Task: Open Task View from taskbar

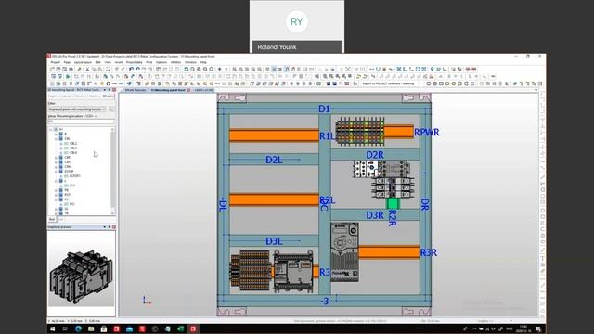Action: pos(65,328)
